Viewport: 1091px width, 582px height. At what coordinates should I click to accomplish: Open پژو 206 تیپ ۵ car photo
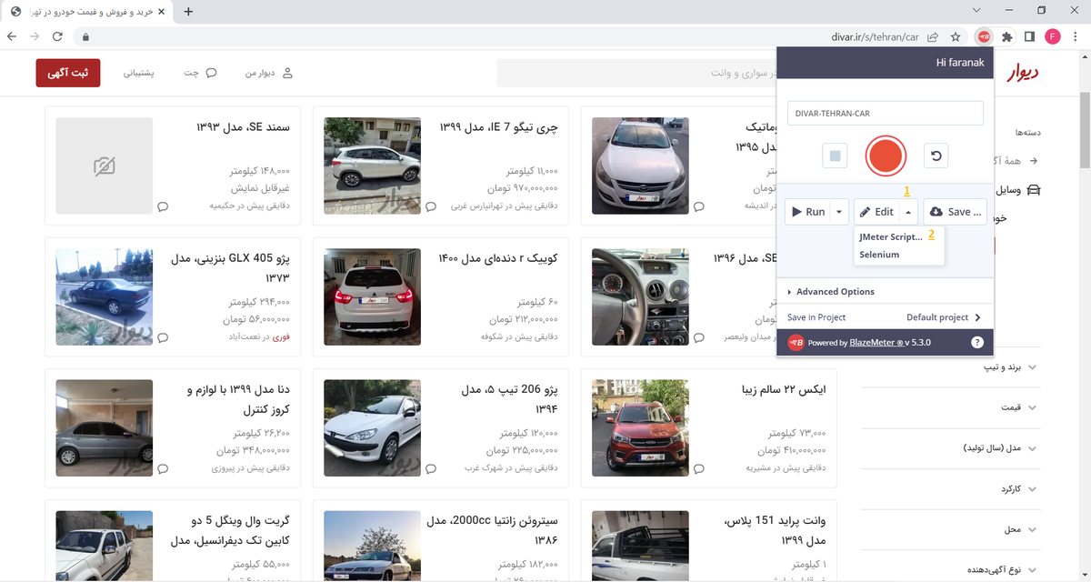(372, 427)
